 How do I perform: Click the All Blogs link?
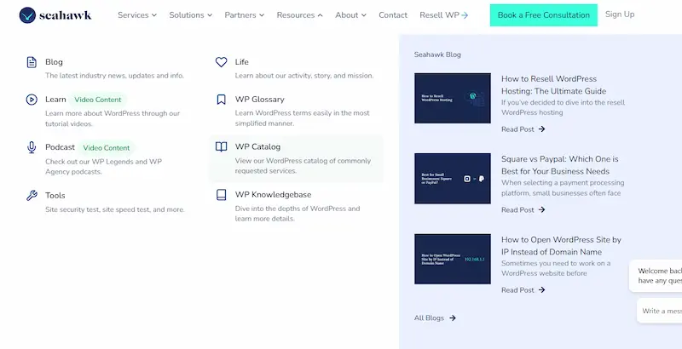click(429, 318)
